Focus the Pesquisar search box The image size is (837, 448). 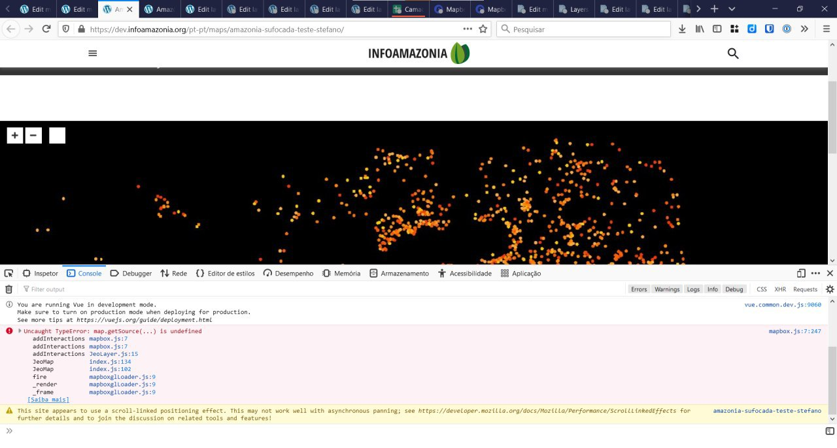(583, 29)
